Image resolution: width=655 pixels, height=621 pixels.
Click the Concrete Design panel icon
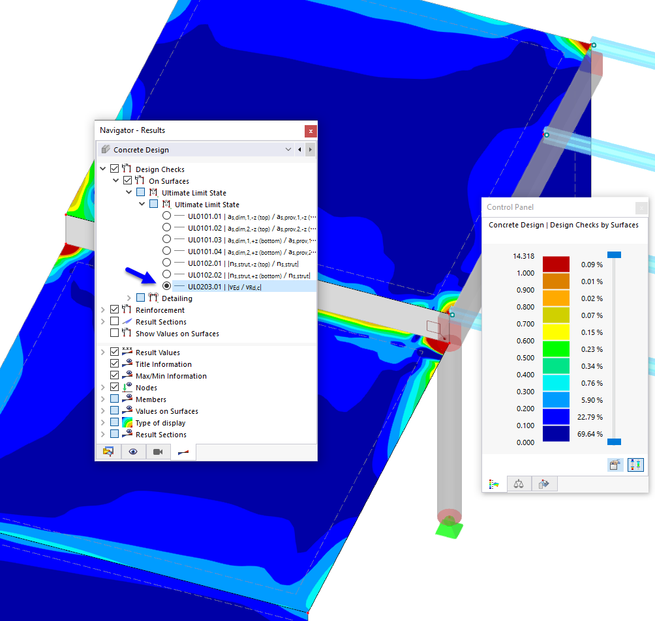tap(106, 149)
